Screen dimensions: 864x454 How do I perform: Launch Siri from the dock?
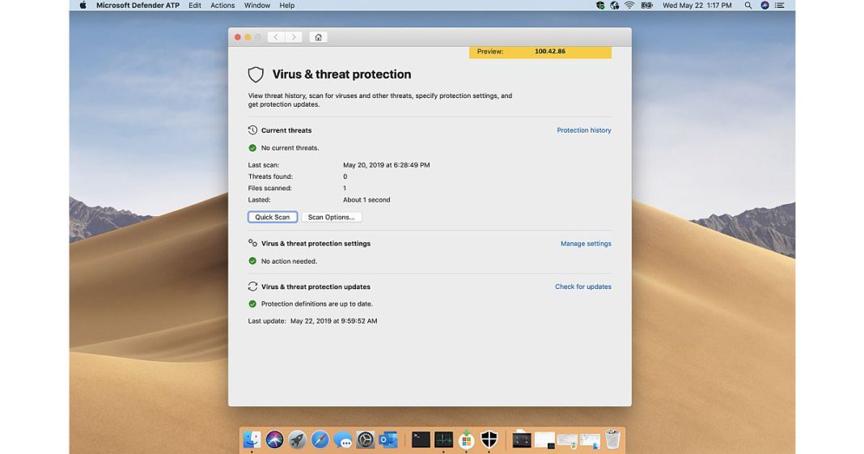(274, 439)
